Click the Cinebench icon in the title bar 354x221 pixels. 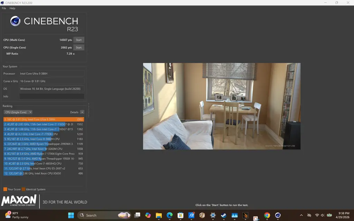tap(2, 3)
